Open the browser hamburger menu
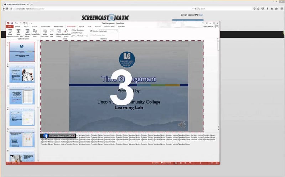 pos(281,9)
